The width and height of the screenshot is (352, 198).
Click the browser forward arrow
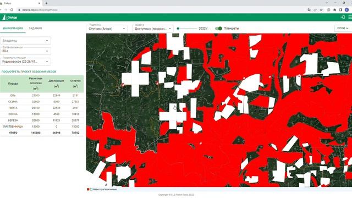[5, 10]
